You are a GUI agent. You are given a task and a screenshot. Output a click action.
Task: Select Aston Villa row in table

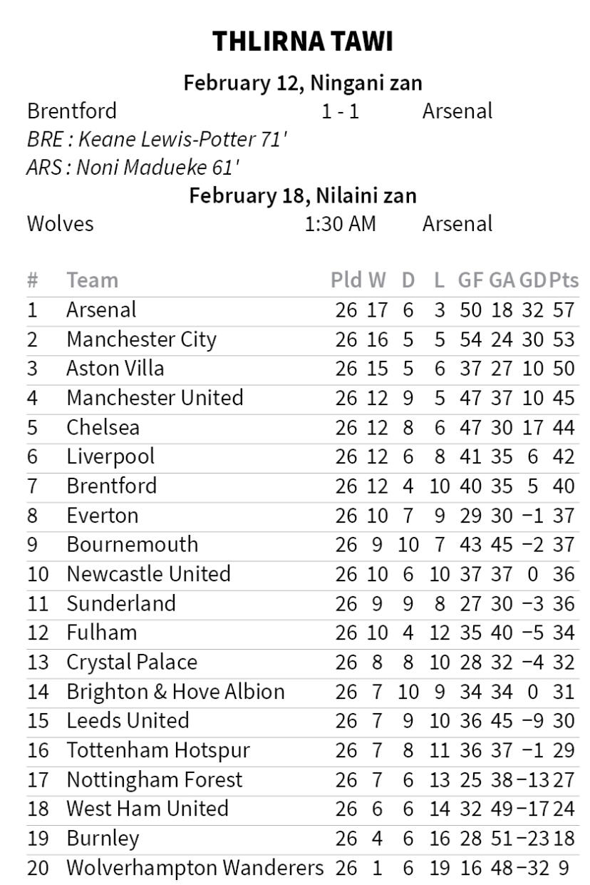pyautogui.click(x=115, y=369)
